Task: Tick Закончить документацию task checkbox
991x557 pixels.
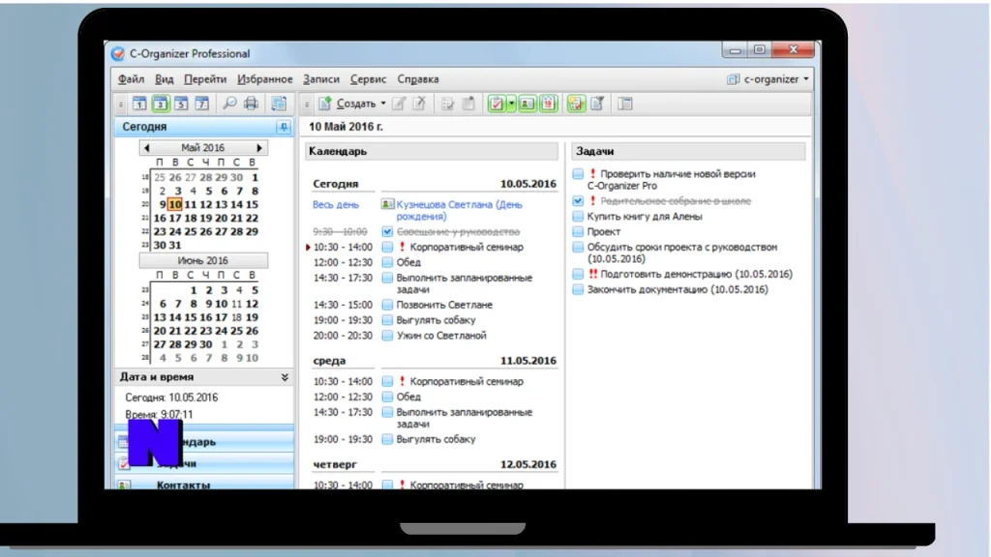Action: pos(578,289)
